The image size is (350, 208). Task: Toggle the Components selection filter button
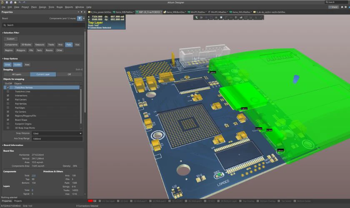pyautogui.click(x=11, y=45)
